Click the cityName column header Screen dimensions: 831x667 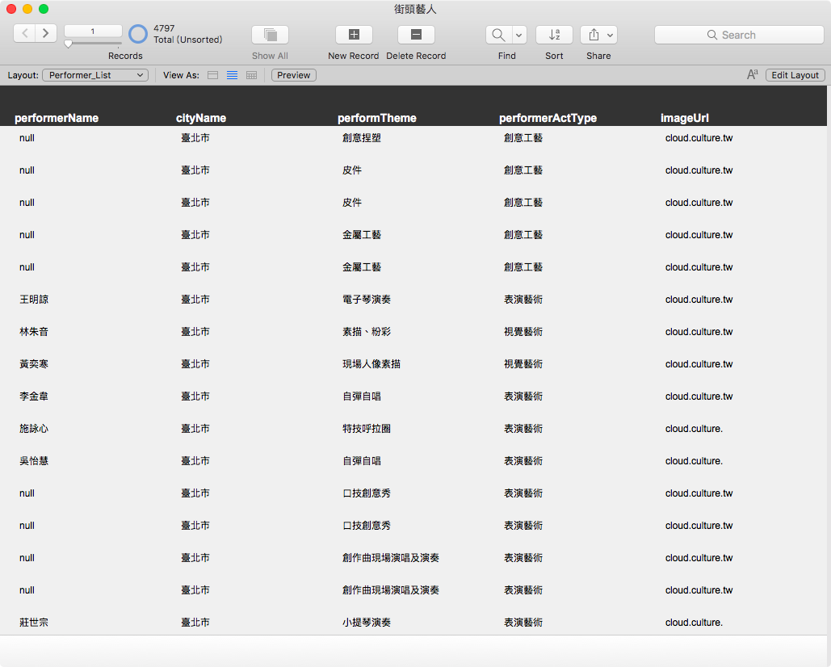click(201, 118)
